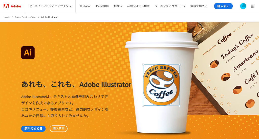Click the Ai Illustrator app icon

pos(28,53)
